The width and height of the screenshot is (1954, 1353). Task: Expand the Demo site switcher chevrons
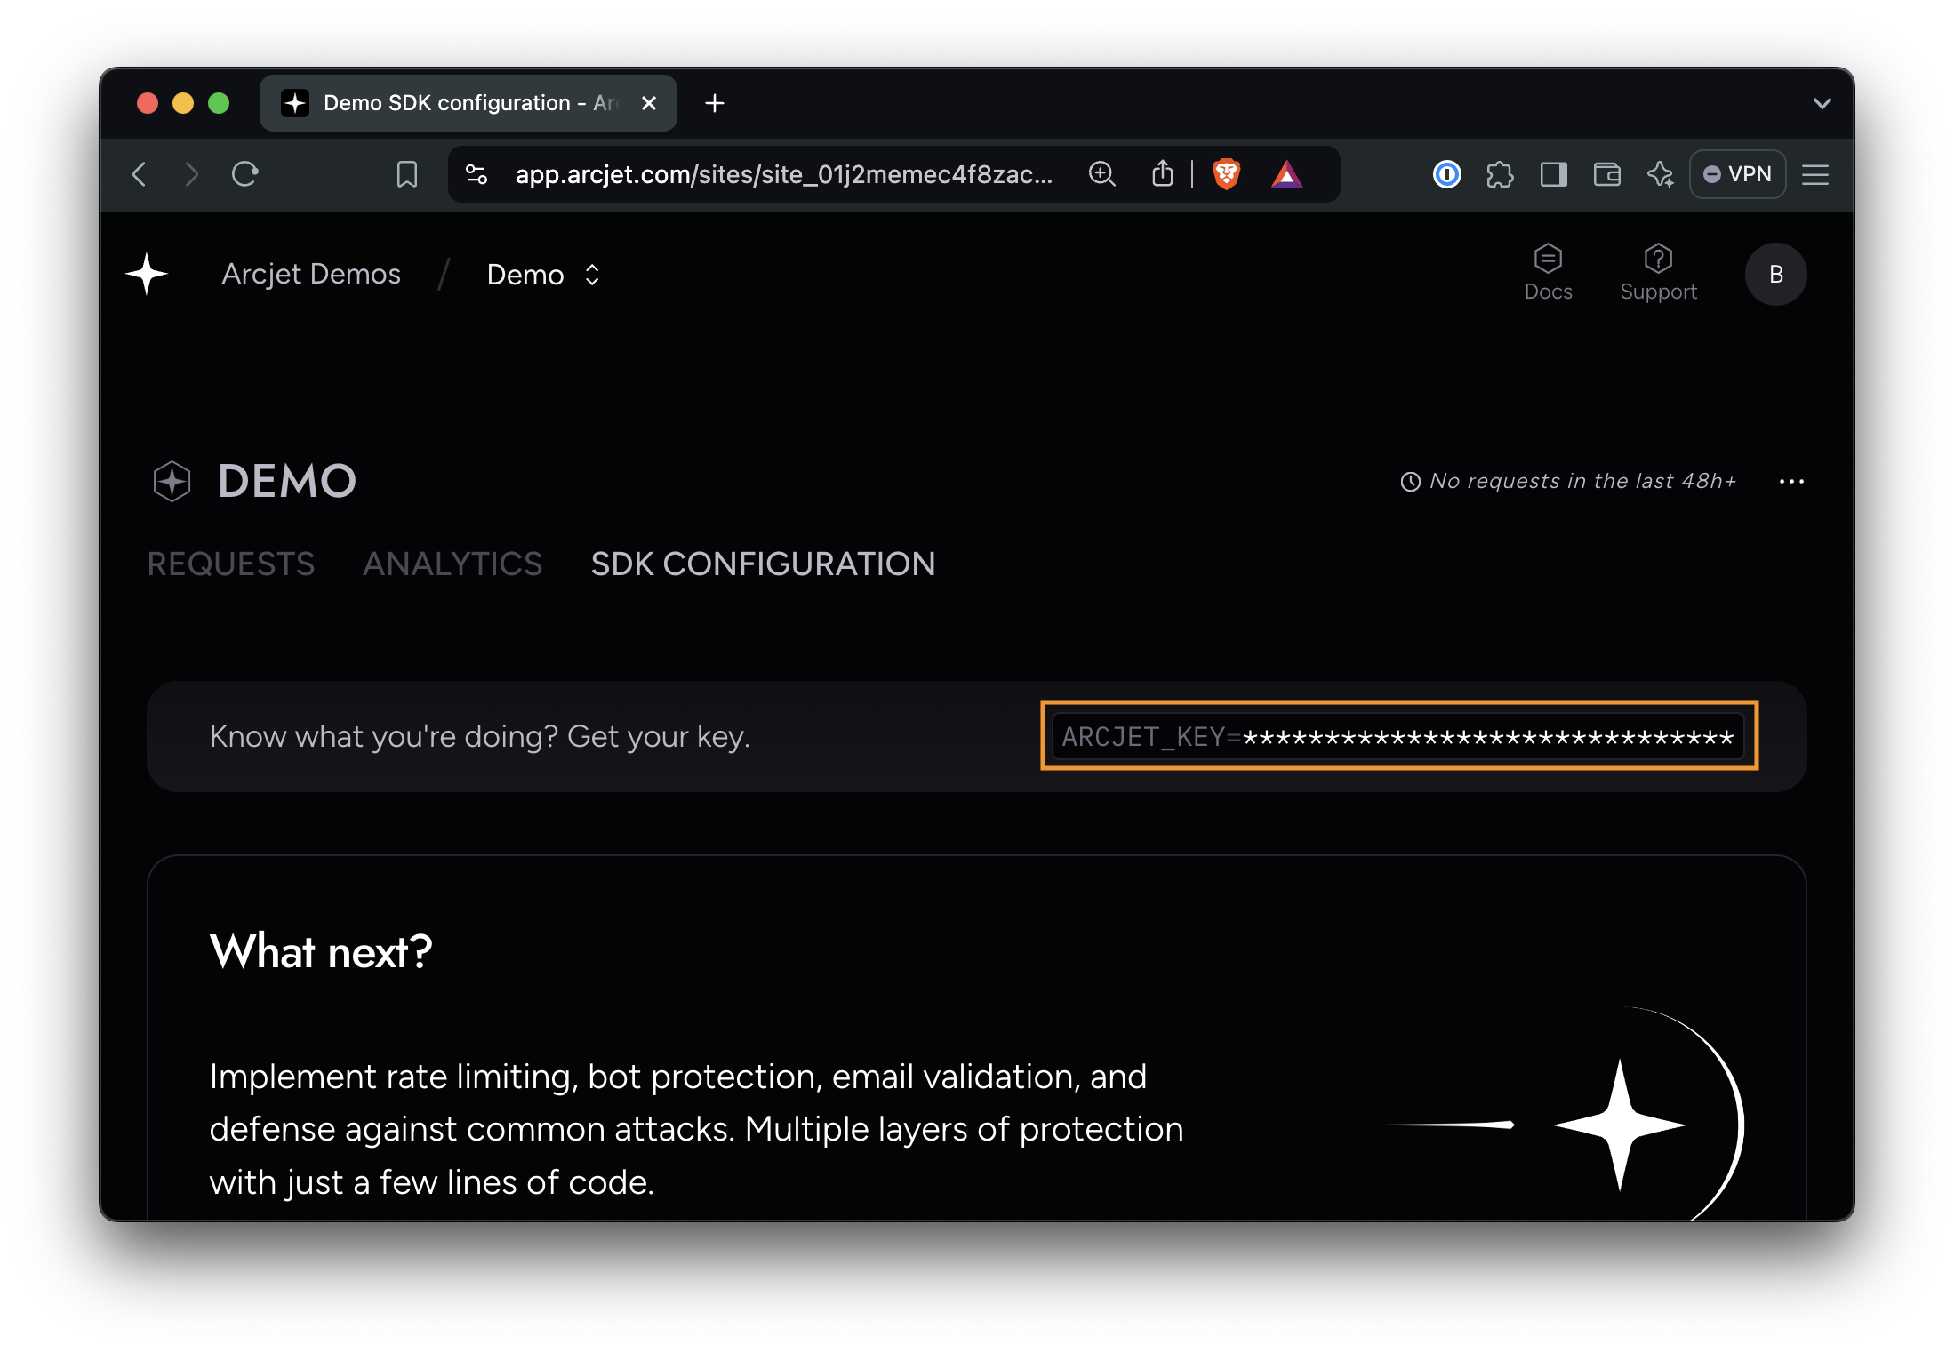pos(590,275)
